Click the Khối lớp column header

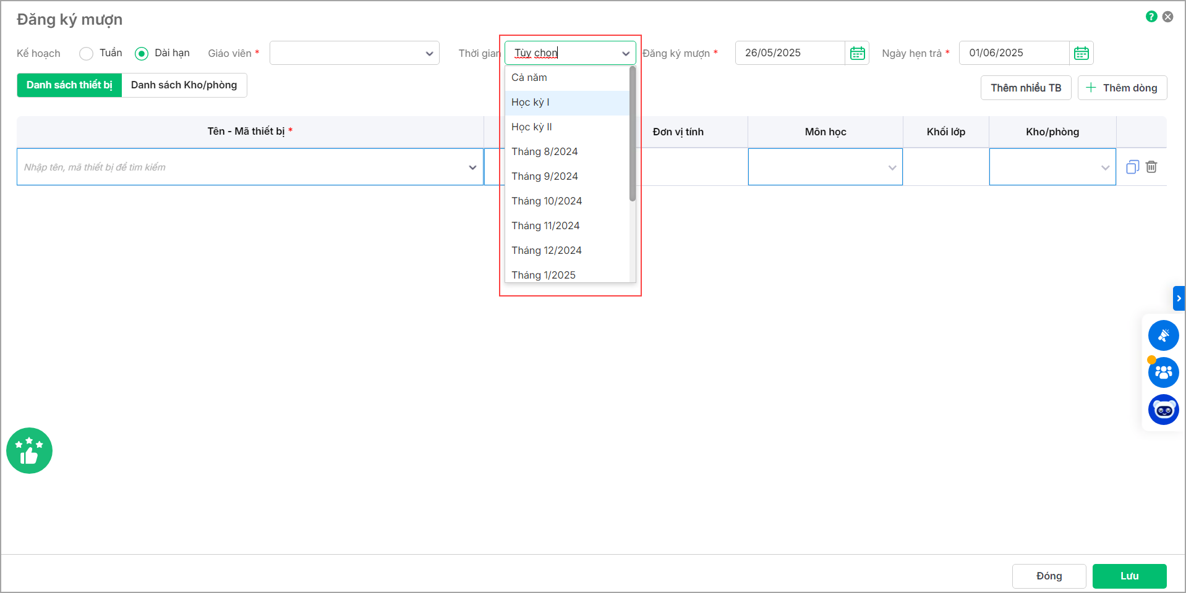point(946,132)
